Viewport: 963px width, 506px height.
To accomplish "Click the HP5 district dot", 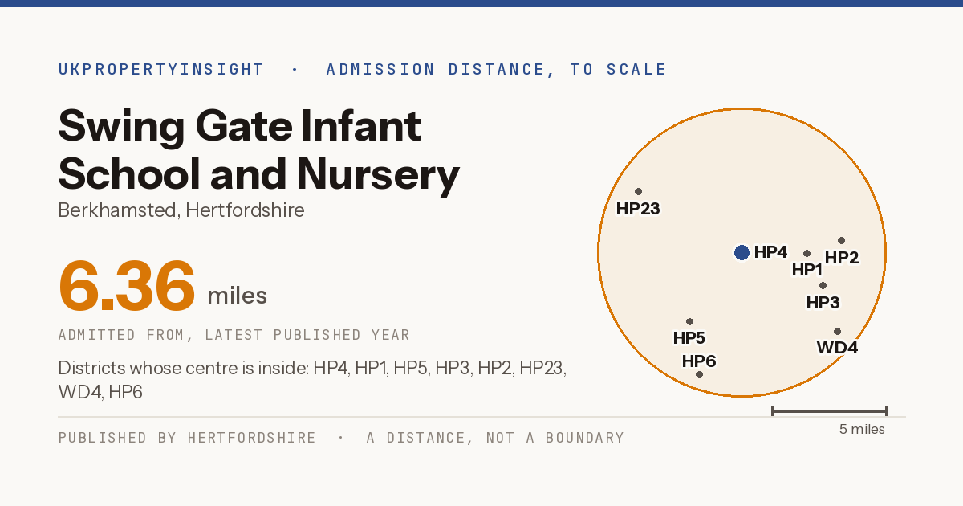I will click(x=689, y=321).
